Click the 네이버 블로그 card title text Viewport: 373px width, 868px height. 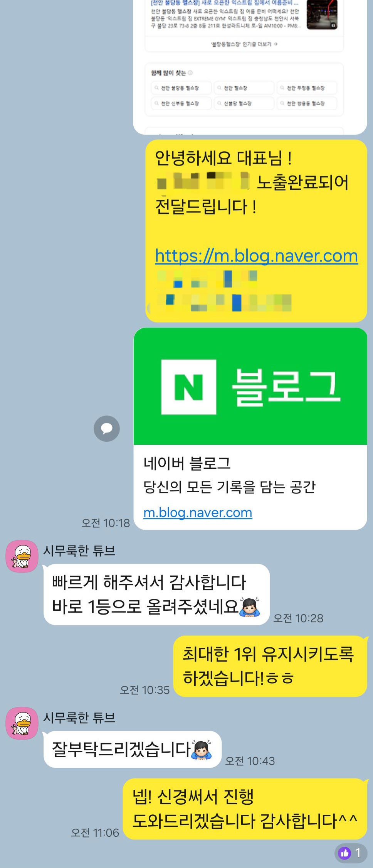[187, 463]
